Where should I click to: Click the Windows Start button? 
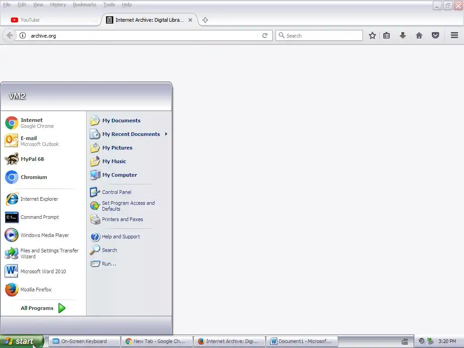point(22,341)
